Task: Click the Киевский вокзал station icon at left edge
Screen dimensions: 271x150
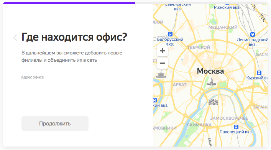Action: tap(155, 100)
